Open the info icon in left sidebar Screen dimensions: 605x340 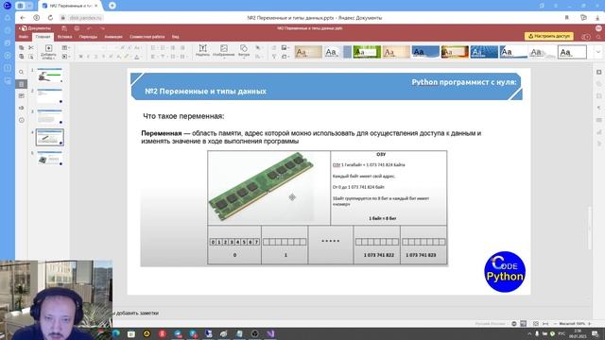point(21,120)
